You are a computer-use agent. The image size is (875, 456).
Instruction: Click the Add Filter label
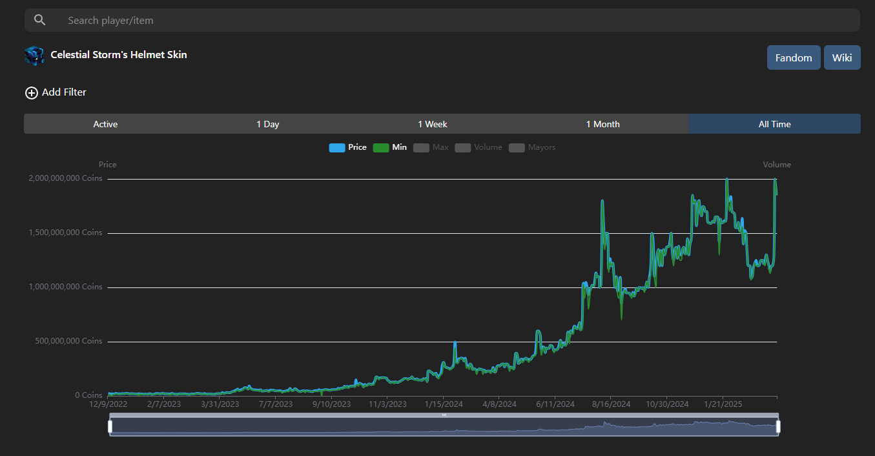click(x=64, y=92)
